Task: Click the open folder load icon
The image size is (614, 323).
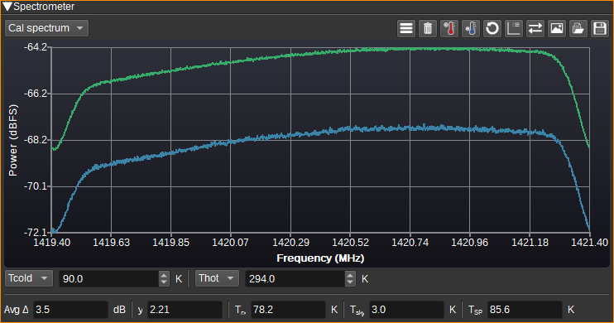Action: pos(578,29)
